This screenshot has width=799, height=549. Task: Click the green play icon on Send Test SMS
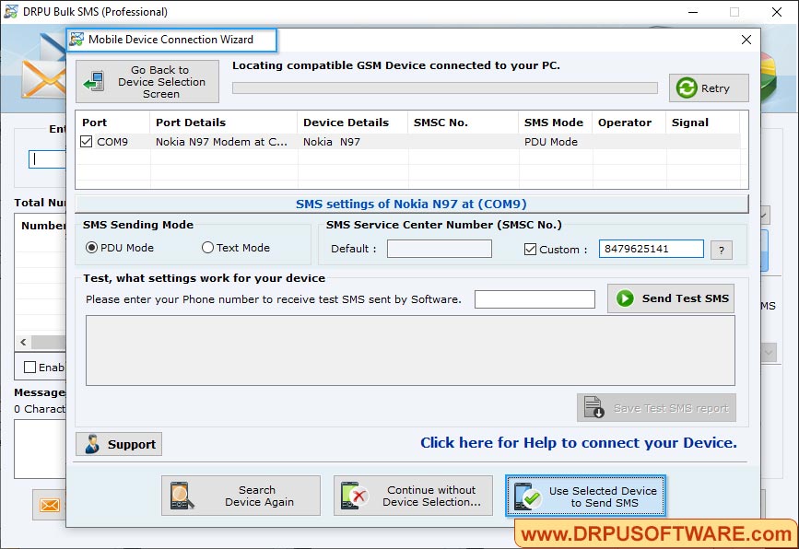click(x=626, y=298)
